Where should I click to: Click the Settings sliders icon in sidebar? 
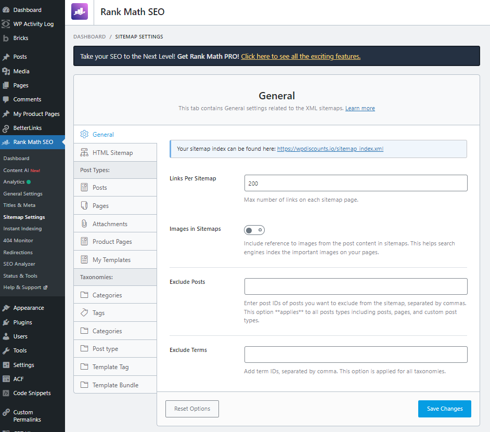point(6,365)
